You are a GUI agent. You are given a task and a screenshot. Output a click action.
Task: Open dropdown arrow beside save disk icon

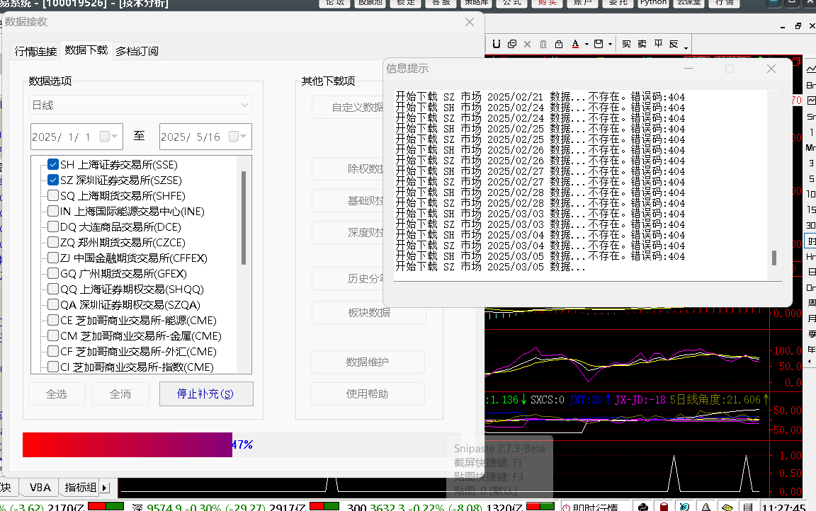pos(610,44)
